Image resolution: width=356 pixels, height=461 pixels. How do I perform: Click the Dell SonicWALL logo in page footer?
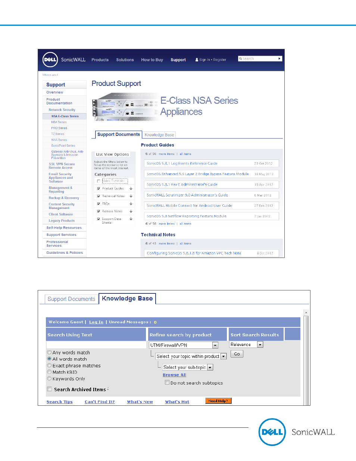(297, 432)
